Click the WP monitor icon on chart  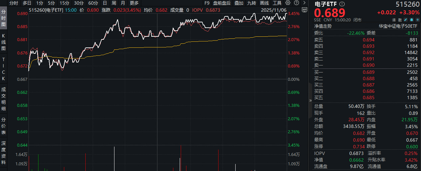304,10
